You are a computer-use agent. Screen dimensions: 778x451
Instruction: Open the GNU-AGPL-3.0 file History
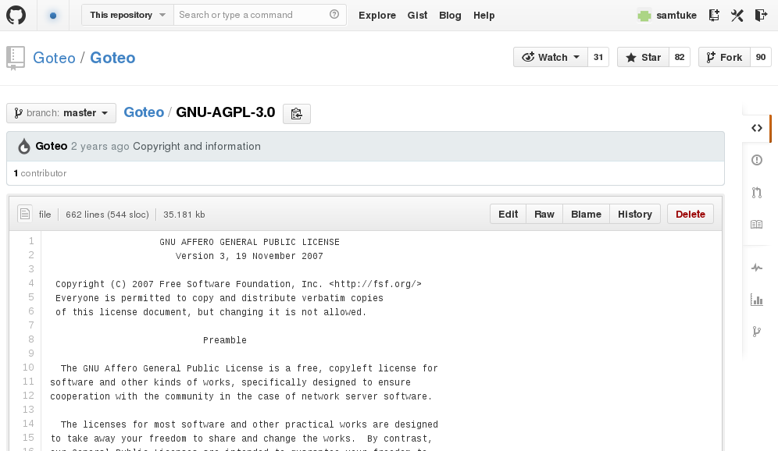tap(634, 213)
